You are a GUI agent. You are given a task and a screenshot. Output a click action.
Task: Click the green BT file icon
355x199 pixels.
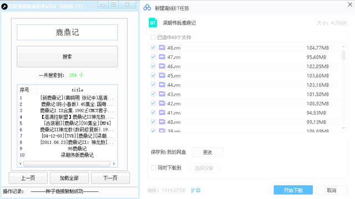coord(153,23)
